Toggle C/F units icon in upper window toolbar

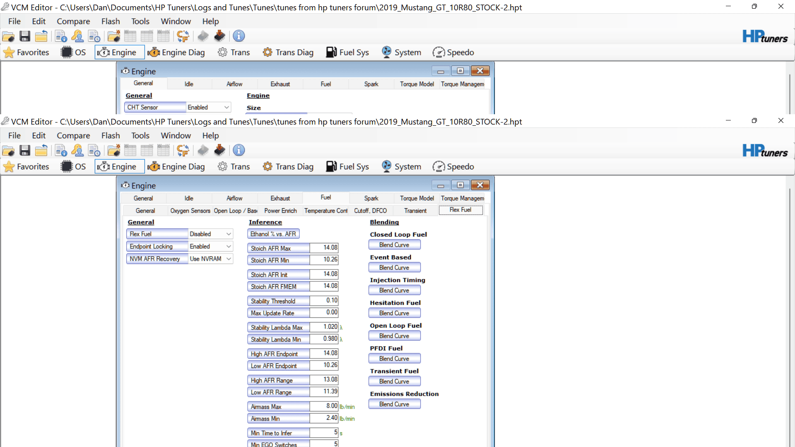[183, 36]
